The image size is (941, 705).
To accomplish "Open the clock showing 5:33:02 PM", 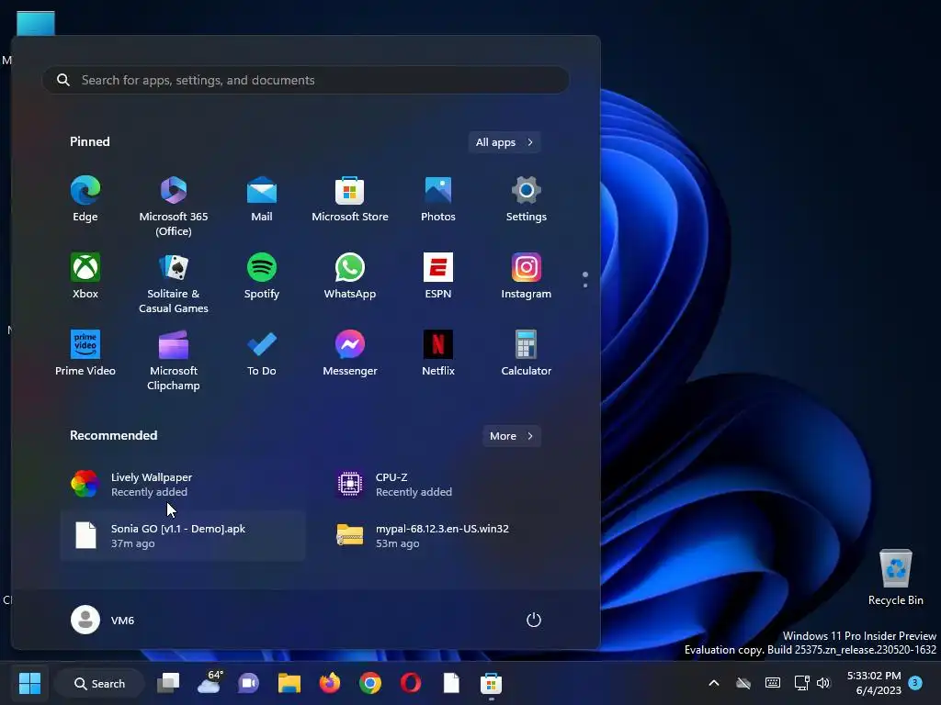I will coord(875,683).
